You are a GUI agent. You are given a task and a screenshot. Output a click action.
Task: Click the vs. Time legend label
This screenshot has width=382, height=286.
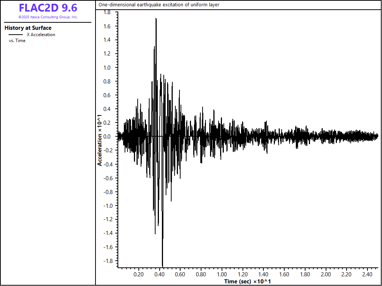coord(17,41)
